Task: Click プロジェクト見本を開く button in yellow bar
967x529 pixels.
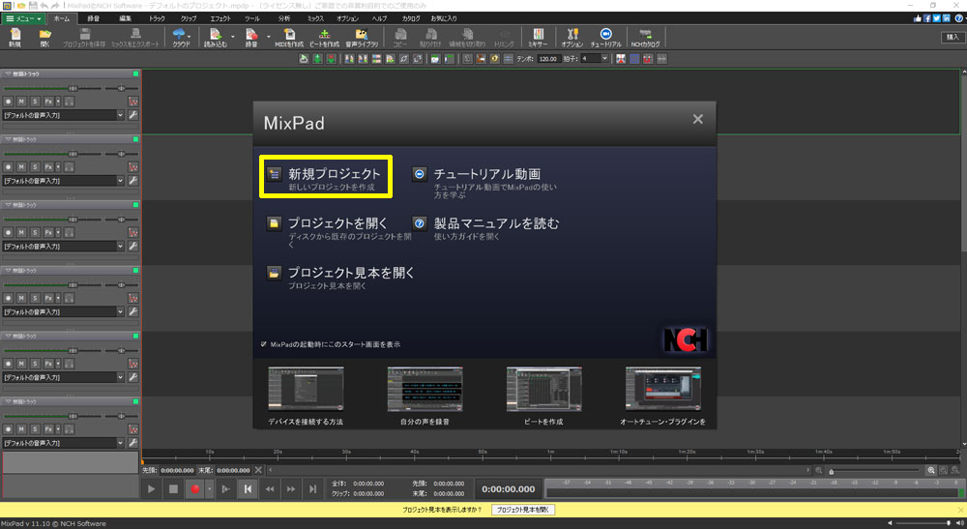Action: click(x=523, y=510)
